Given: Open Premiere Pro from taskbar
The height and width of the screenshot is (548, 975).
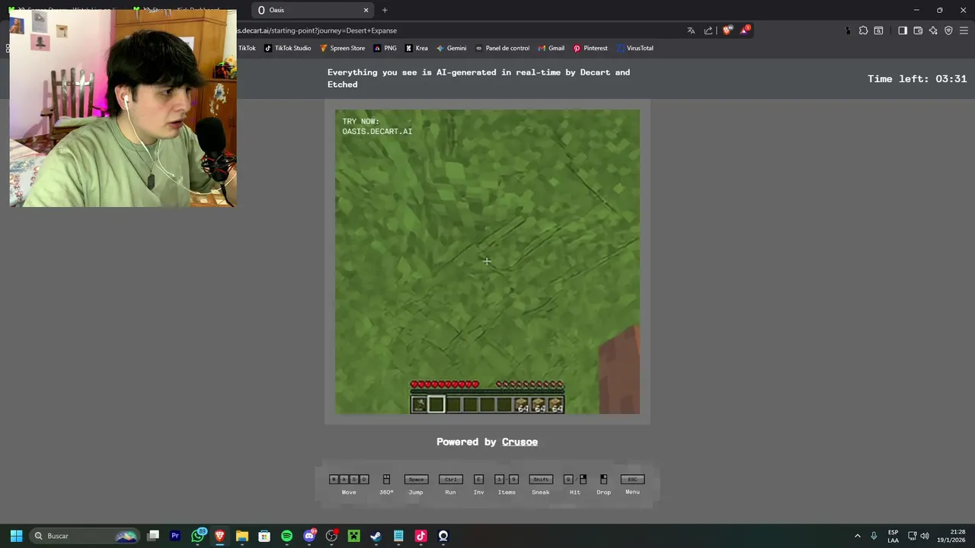Looking at the screenshot, I should (x=175, y=536).
